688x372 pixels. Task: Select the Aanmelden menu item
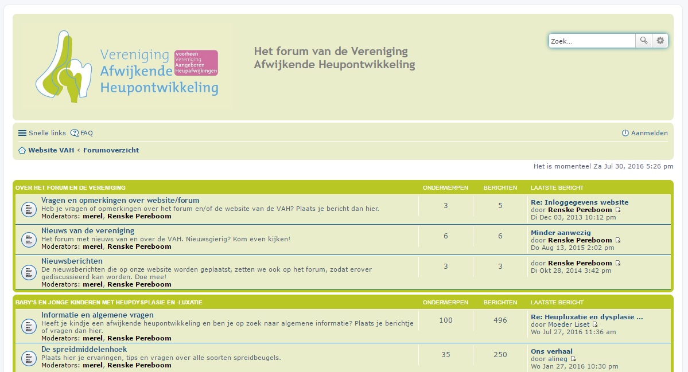pos(649,132)
